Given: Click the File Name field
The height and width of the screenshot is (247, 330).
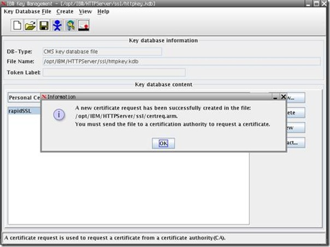Looking at the screenshot, I should [181, 62].
